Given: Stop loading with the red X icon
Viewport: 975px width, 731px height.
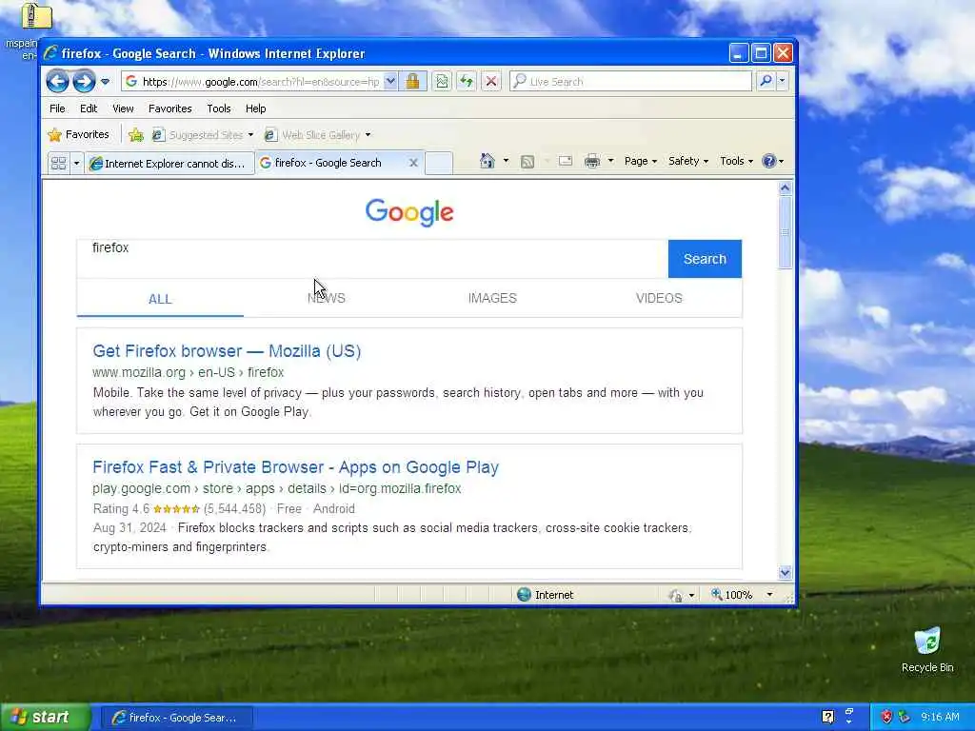Looking at the screenshot, I should (491, 82).
